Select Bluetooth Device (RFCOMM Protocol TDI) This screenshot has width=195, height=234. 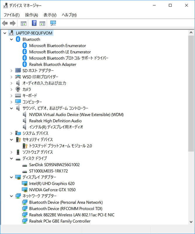pyautogui.click(x=66, y=209)
